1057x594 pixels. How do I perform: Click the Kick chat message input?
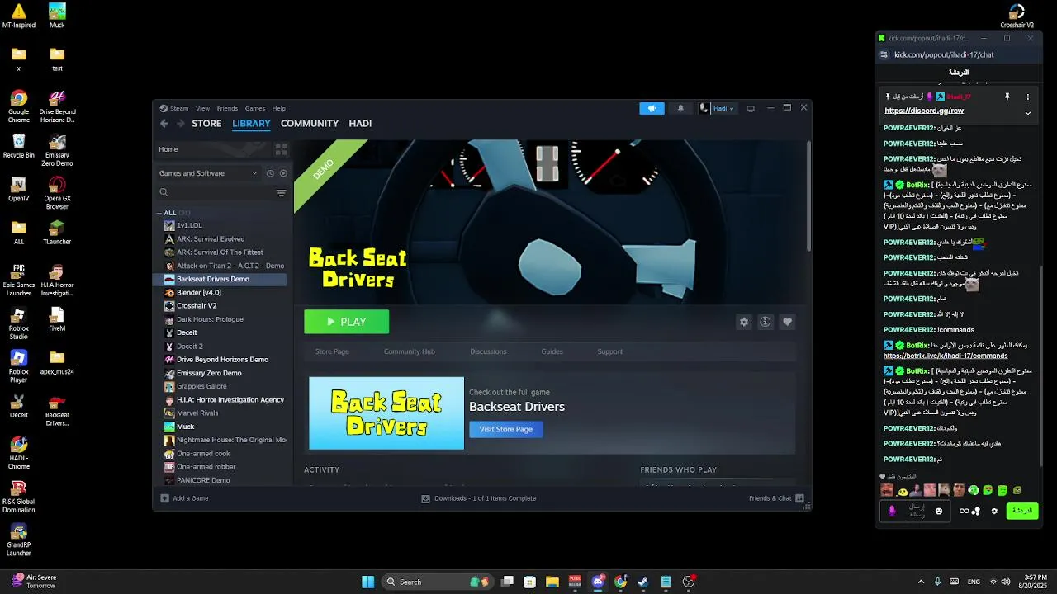coord(917,511)
